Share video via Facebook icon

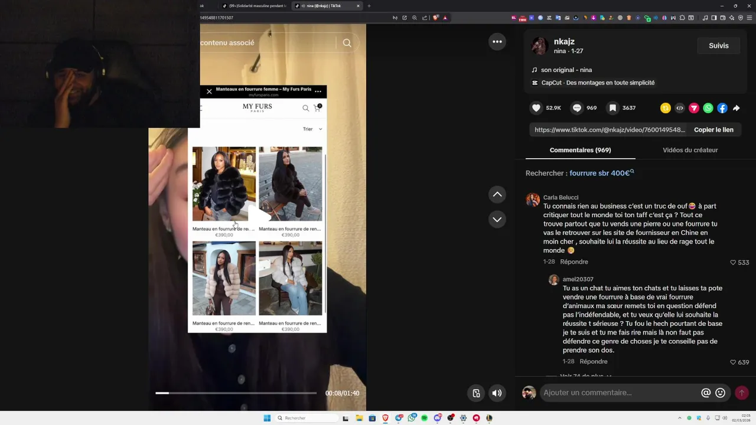(722, 108)
